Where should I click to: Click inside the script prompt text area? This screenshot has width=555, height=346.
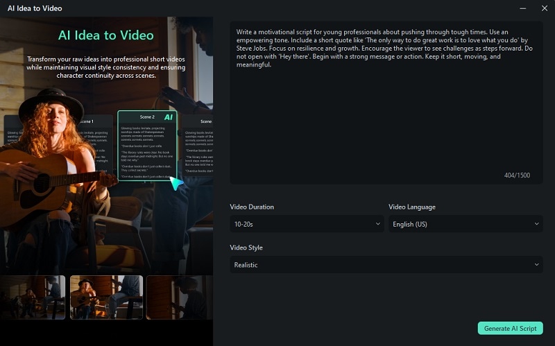tap(386, 103)
